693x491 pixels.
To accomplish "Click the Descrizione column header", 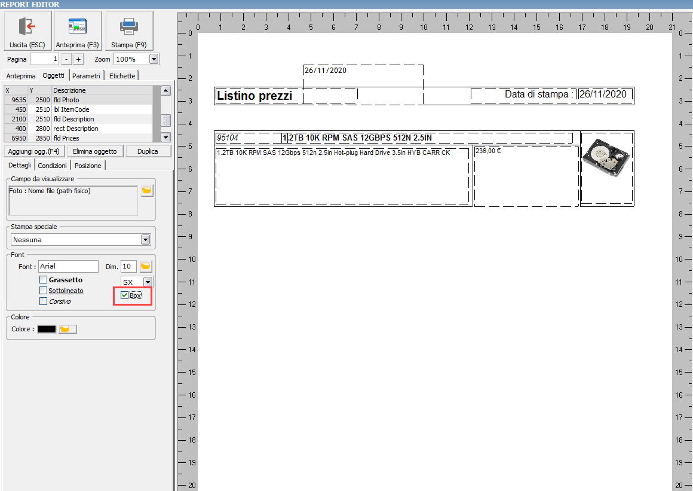I will click(x=102, y=90).
